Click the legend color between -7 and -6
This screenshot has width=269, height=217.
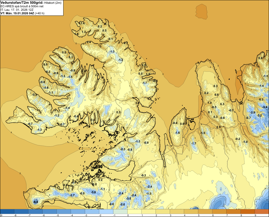pos(35,211)
